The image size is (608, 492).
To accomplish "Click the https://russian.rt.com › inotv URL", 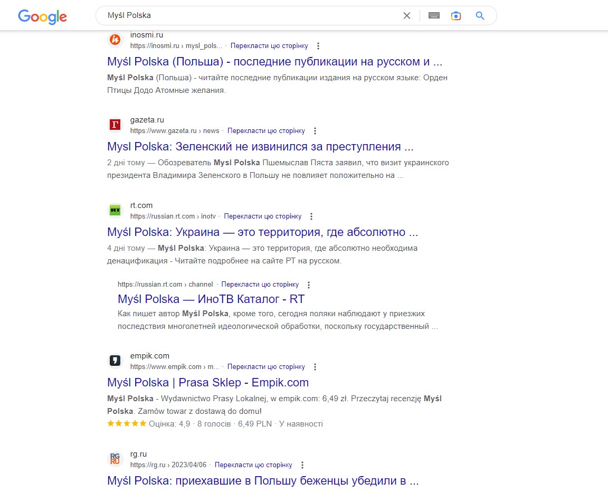I will click(173, 216).
